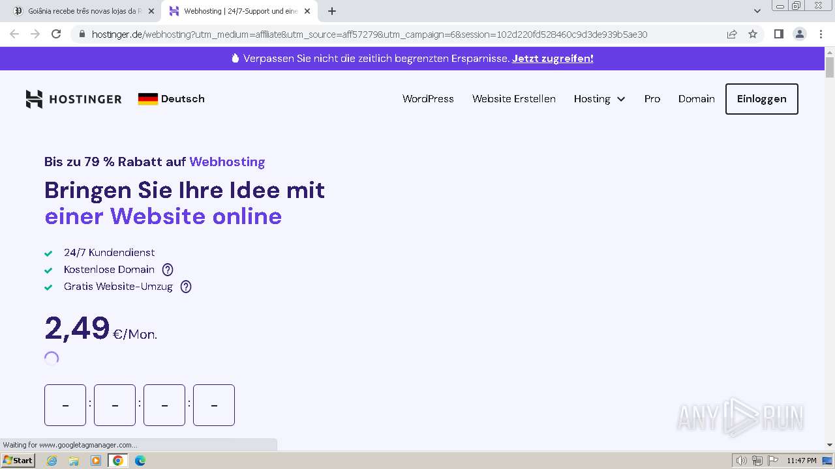Open Windows Start menu
The image size is (835, 469).
point(18,461)
